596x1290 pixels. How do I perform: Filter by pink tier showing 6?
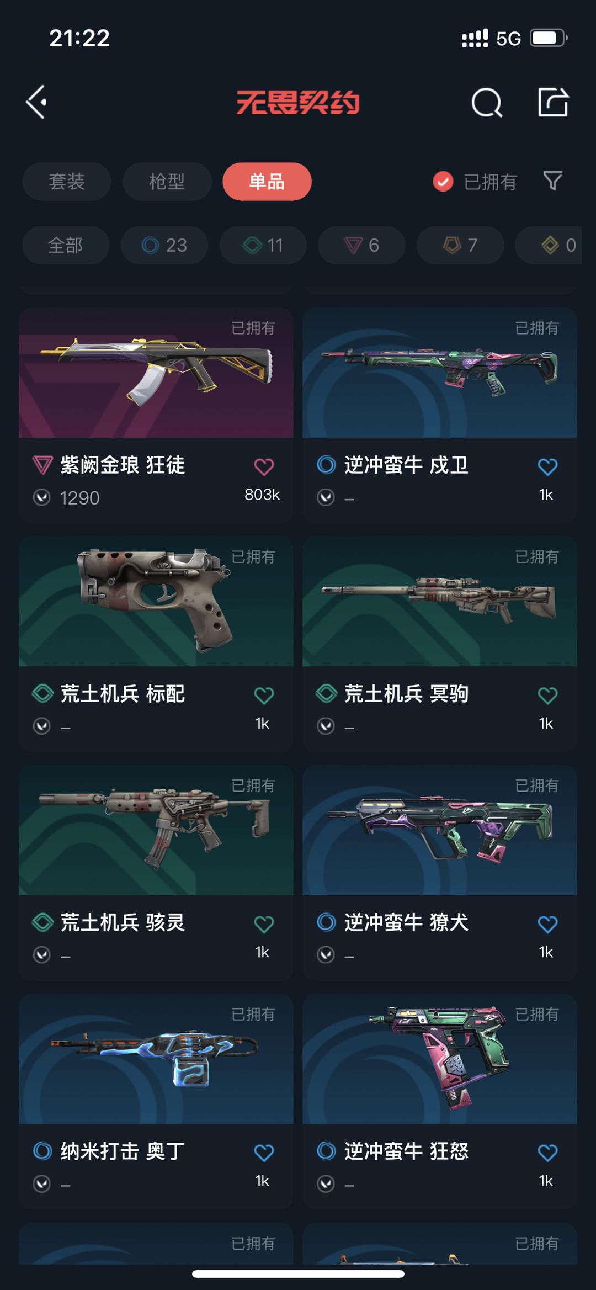click(x=361, y=245)
